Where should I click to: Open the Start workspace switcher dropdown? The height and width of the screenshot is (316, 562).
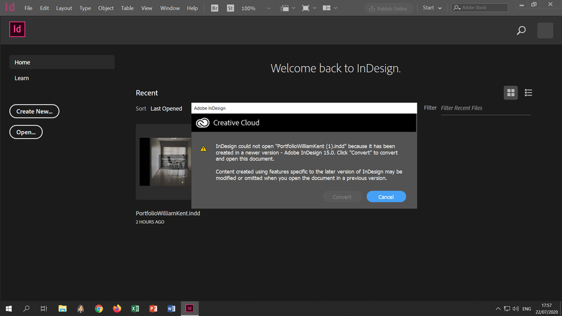tap(432, 8)
